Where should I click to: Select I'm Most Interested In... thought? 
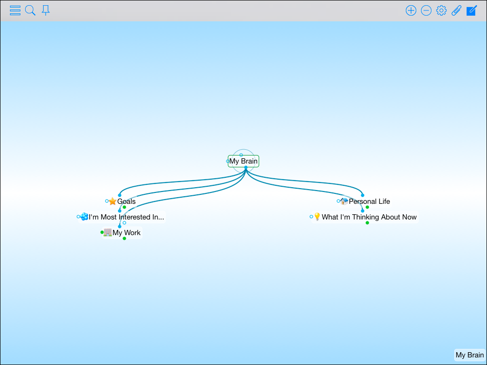pyautogui.click(x=126, y=217)
